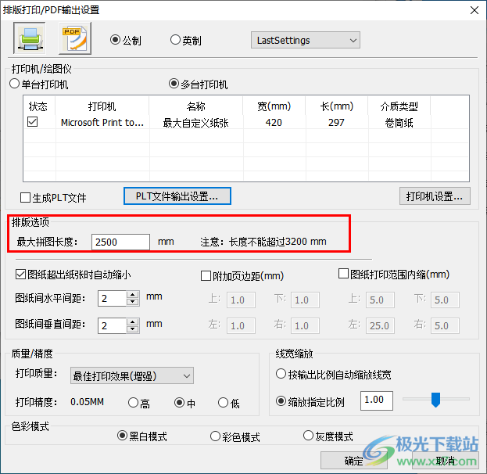This screenshot has height=474, width=487.
Task: Click the 最大自定义纸张 paper name cell
Action: (x=195, y=123)
